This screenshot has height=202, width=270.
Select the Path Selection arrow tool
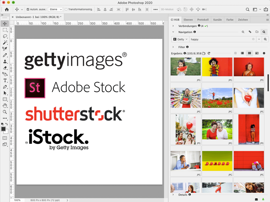[5, 93]
